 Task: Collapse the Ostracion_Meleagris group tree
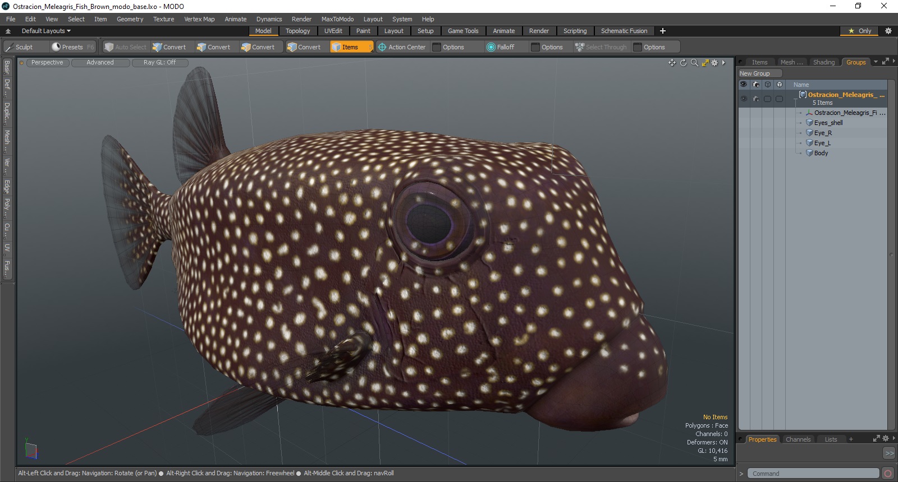(x=796, y=99)
